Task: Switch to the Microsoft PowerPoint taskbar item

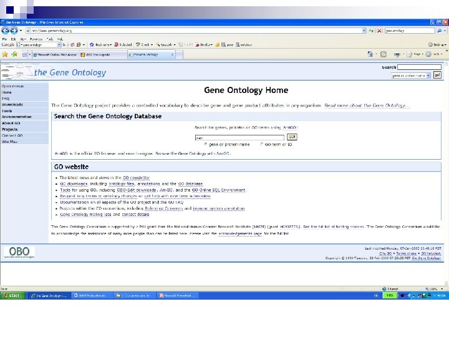Action: (x=177, y=295)
